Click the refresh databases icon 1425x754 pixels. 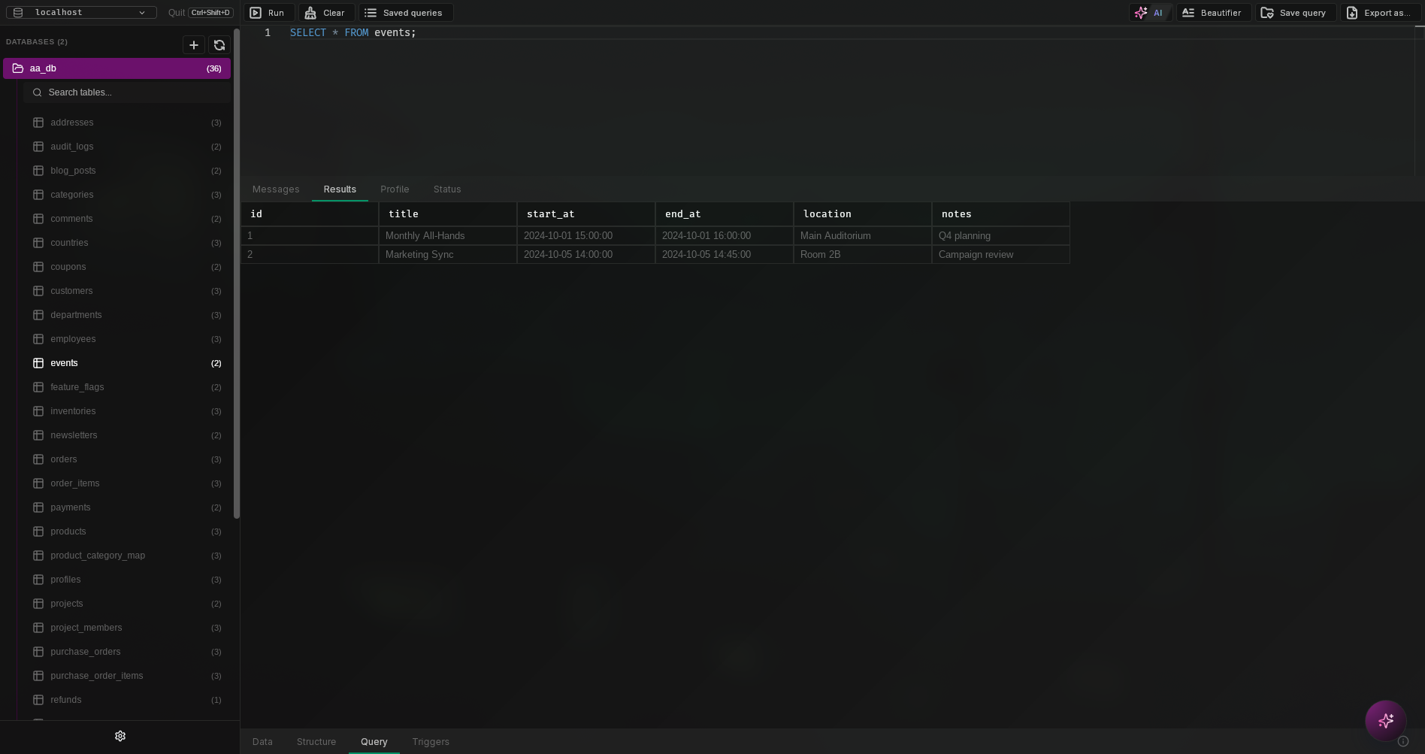tap(219, 45)
